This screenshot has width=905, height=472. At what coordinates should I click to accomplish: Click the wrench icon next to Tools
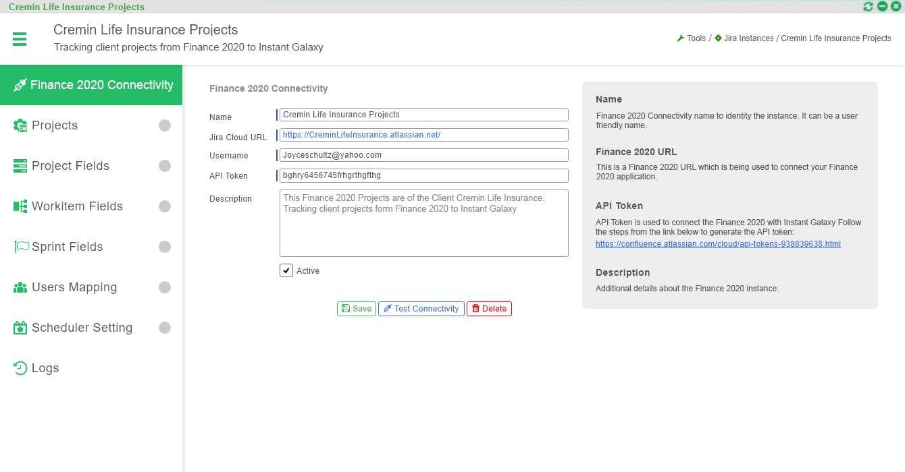tap(681, 38)
